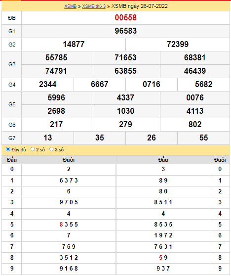The width and height of the screenshot is (231, 276).
Task: Click the special prize number 00558
Action: [125, 18]
